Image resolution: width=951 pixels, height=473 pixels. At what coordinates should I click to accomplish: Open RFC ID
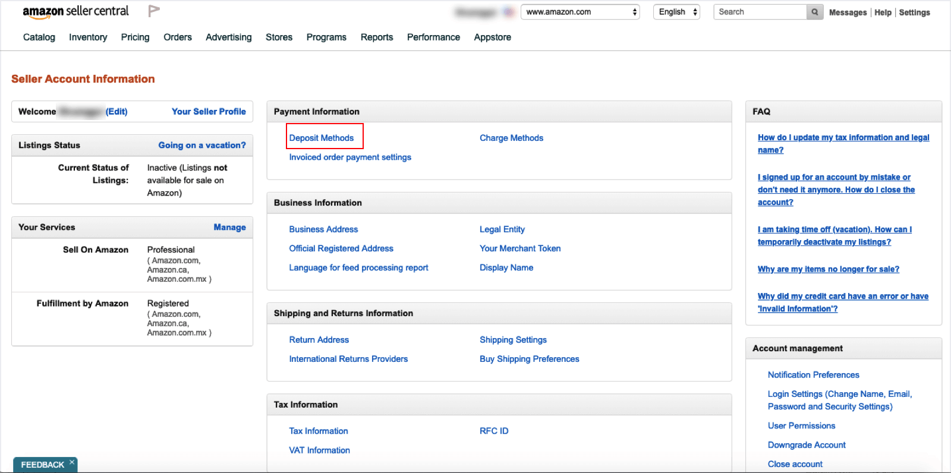[x=494, y=431]
